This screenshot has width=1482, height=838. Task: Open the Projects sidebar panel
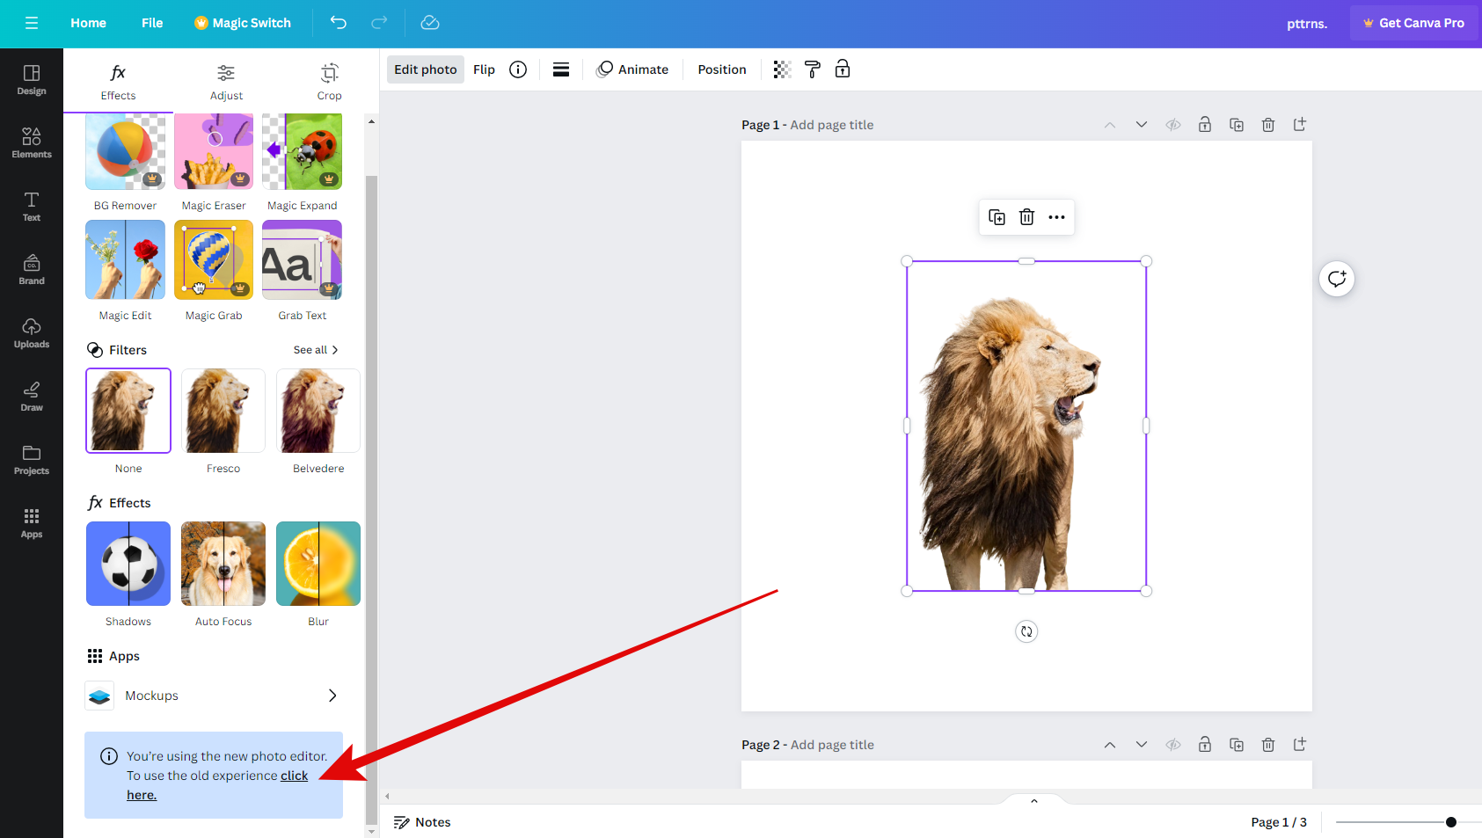[x=32, y=459]
